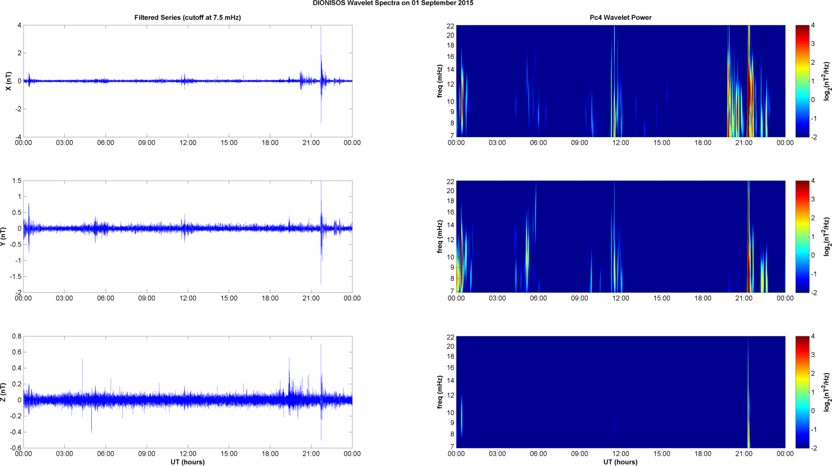This screenshot has width=832, height=466.
Task: Click the '12:00' tick under the Y series plot
Action: (188, 298)
